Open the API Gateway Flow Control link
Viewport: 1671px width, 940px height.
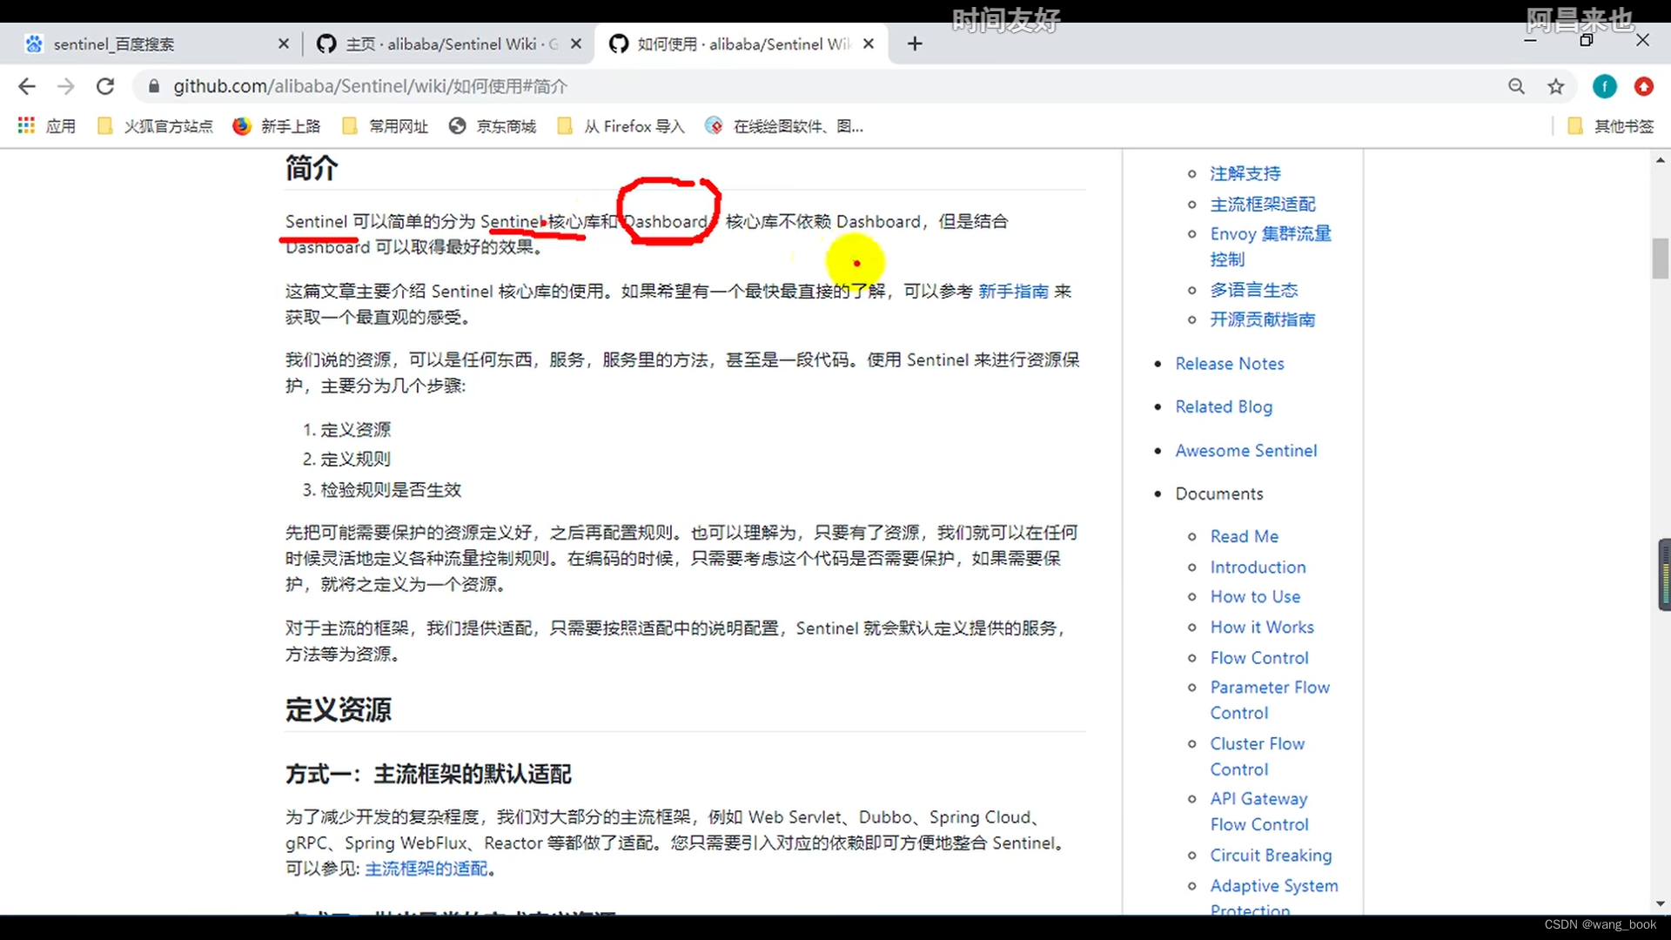pos(1259,811)
